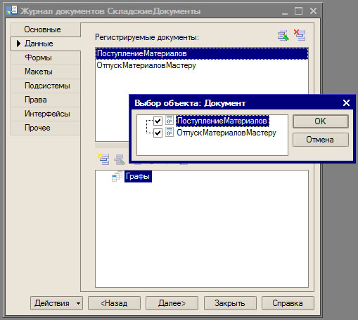The height and width of the screenshot is (320, 358).
Task: Select ОтпускМатериаловМастеру label in the dialog tree
Action: (226, 133)
